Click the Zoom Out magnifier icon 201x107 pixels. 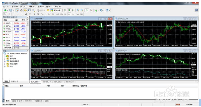pyautogui.click(x=82, y=10)
